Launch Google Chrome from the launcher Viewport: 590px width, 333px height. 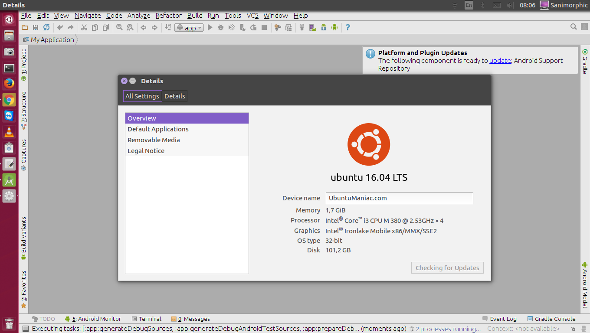[x=9, y=100]
